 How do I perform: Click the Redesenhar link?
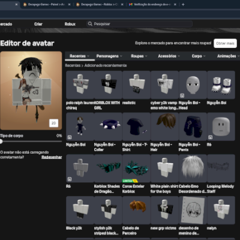tap(52, 157)
